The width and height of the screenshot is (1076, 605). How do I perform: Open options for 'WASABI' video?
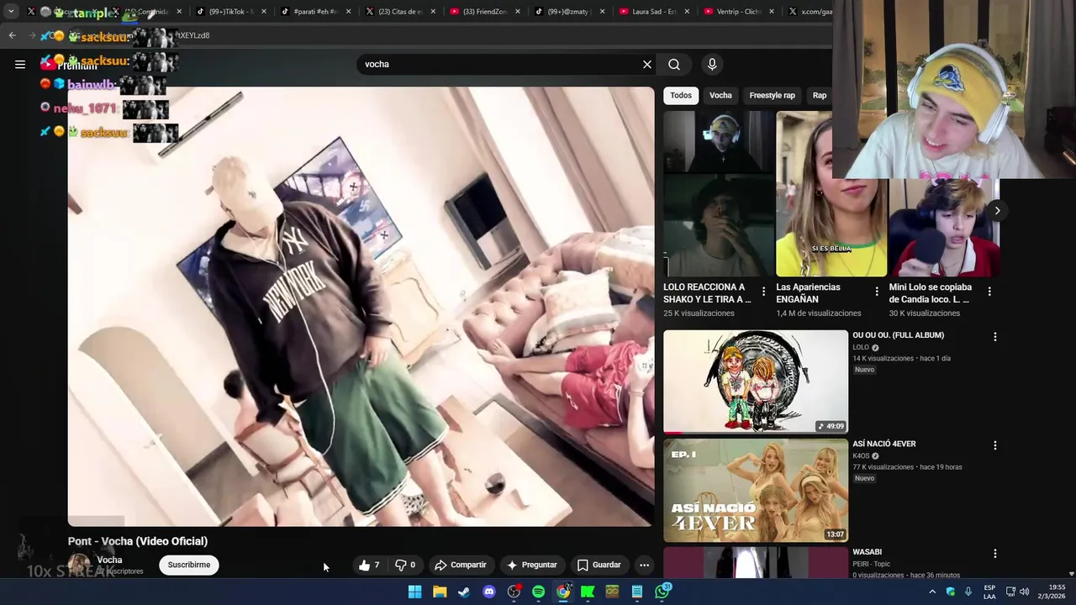(995, 554)
